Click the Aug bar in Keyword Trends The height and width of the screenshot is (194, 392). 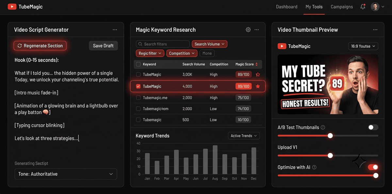[x=215, y=160]
